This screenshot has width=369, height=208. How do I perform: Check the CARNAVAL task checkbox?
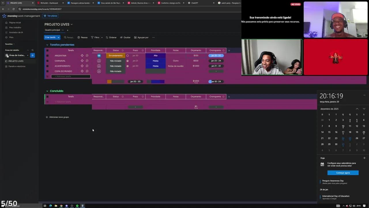[48, 61]
